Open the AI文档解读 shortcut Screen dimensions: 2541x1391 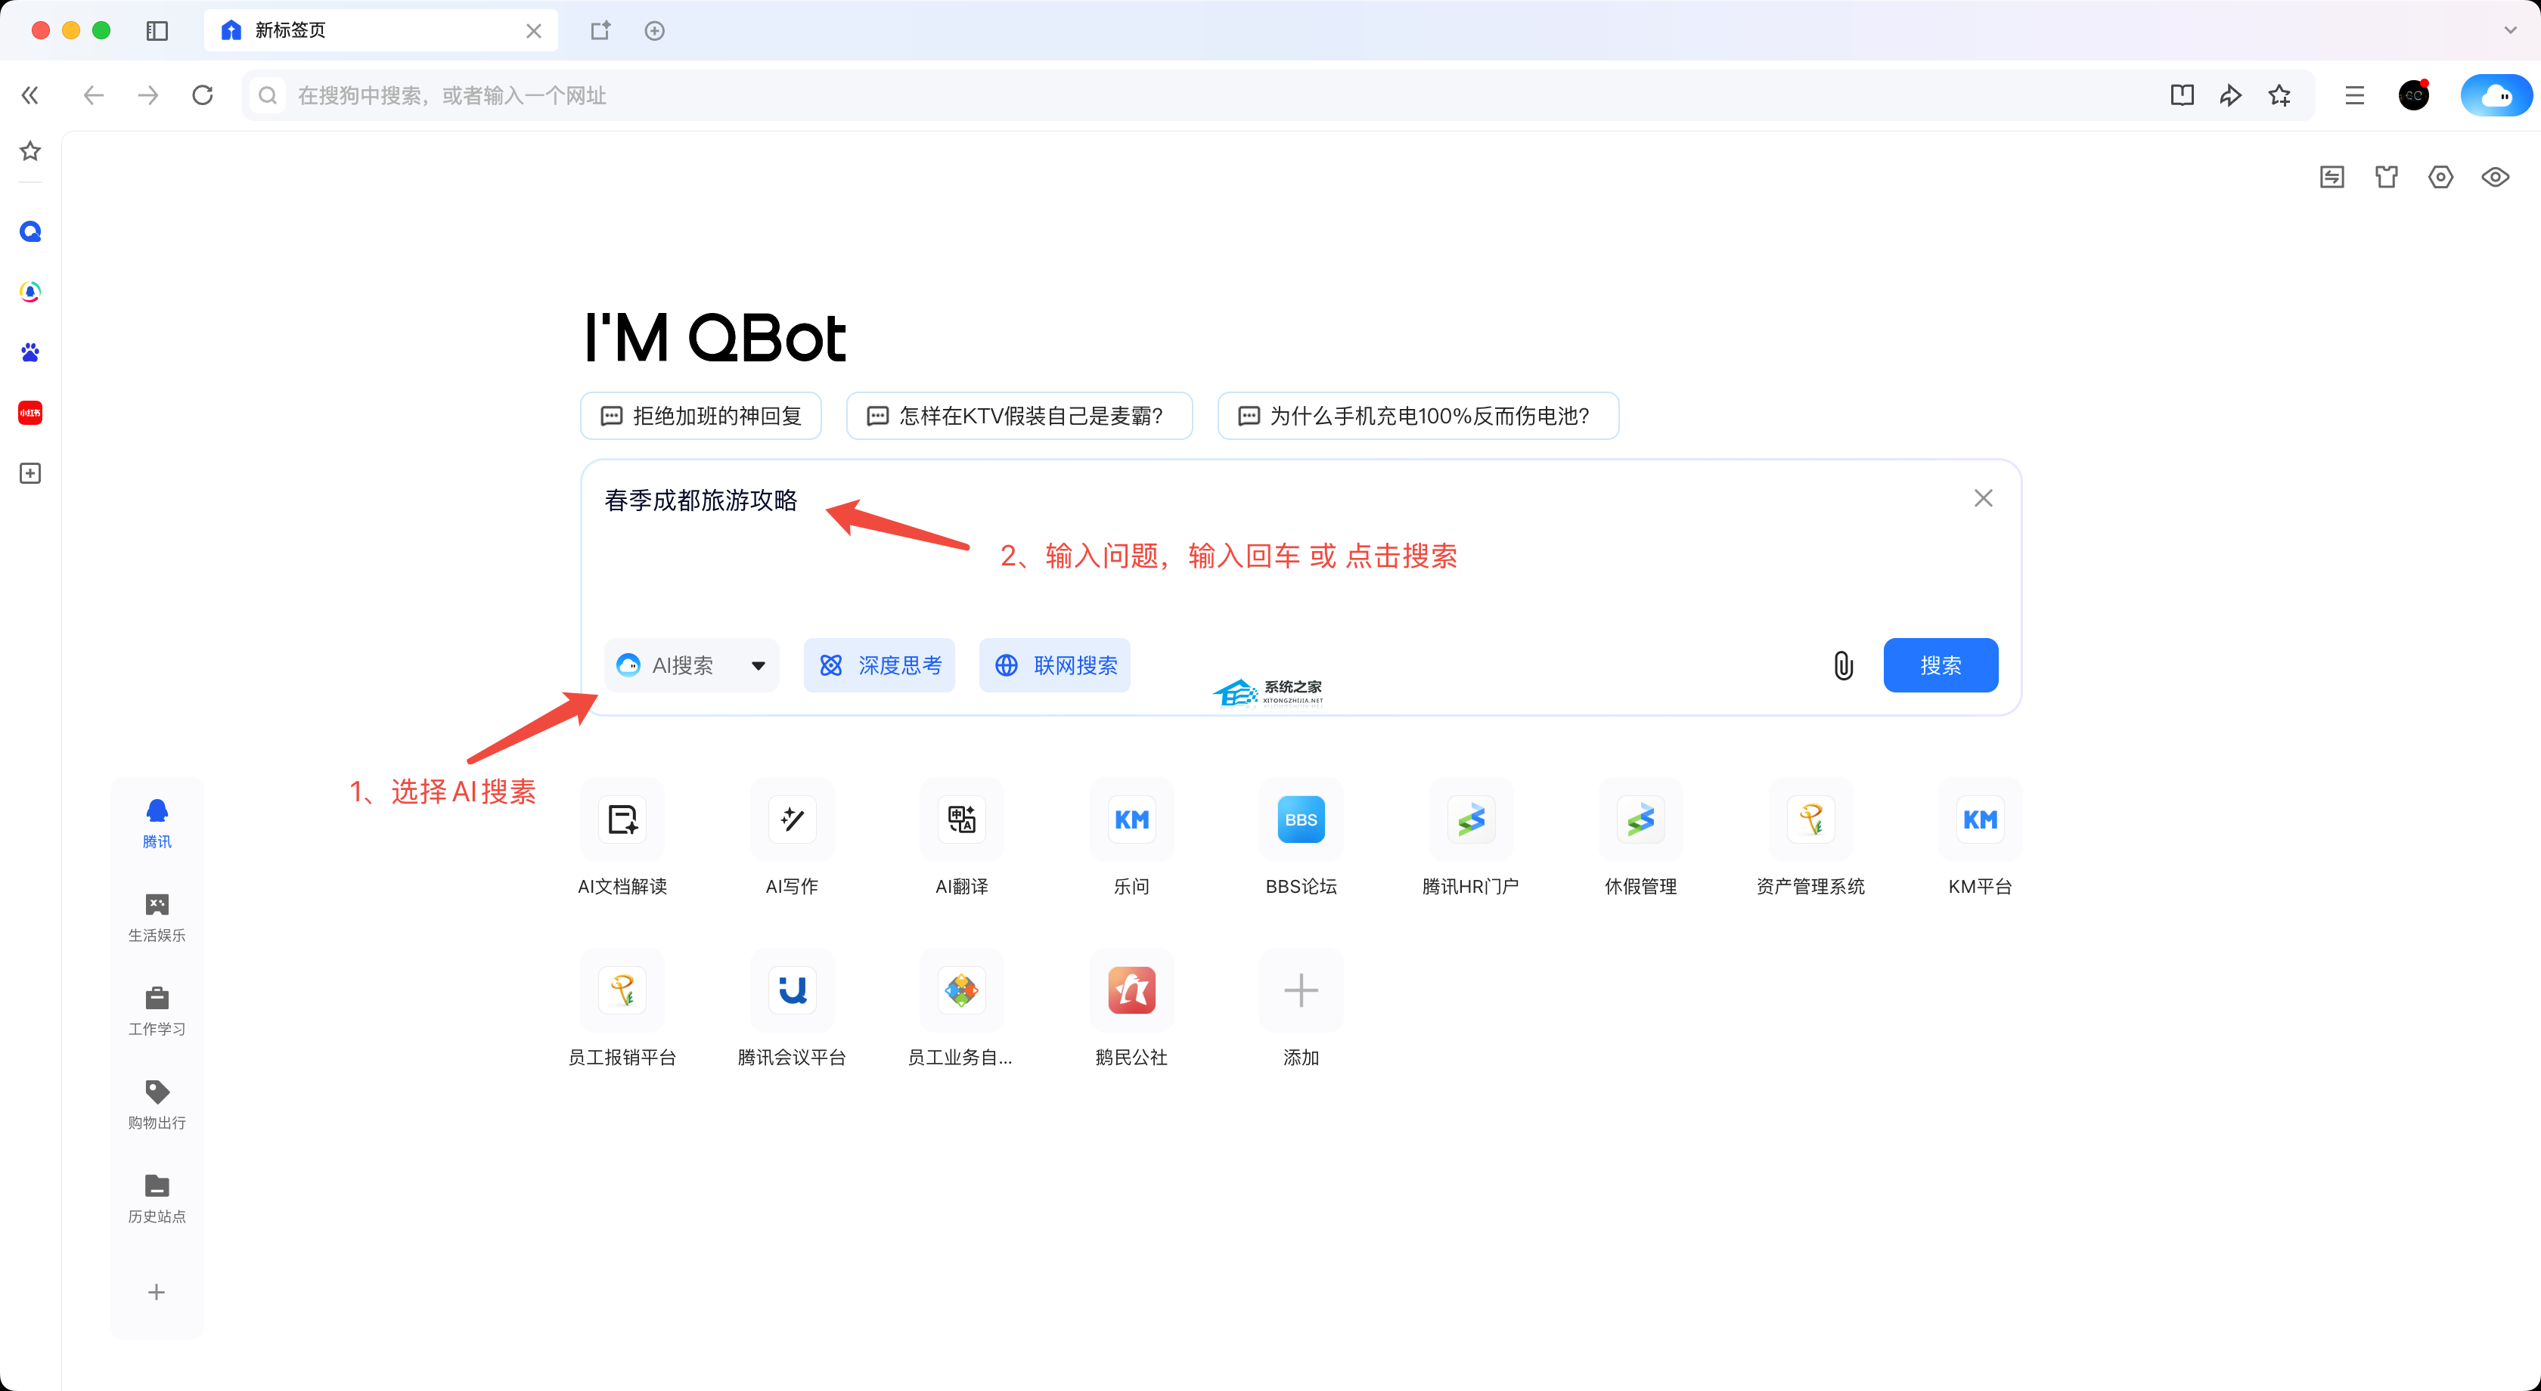click(622, 819)
